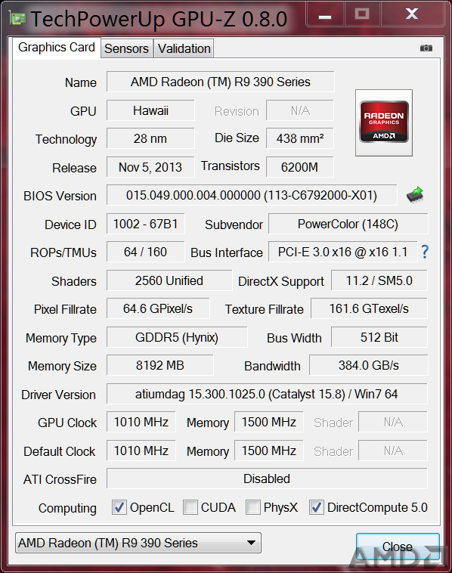Image resolution: width=452 pixels, height=573 pixels.
Task: Select the Graphics Card tab
Action: pos(57,48)
